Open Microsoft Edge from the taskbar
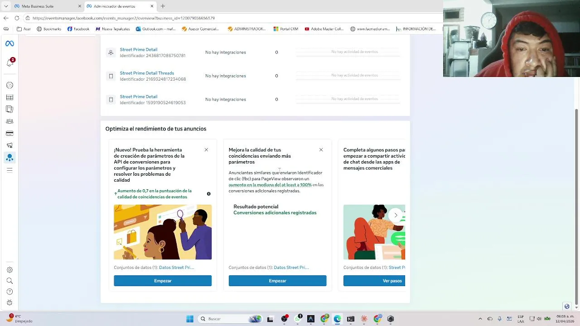 tap(337, 319)
